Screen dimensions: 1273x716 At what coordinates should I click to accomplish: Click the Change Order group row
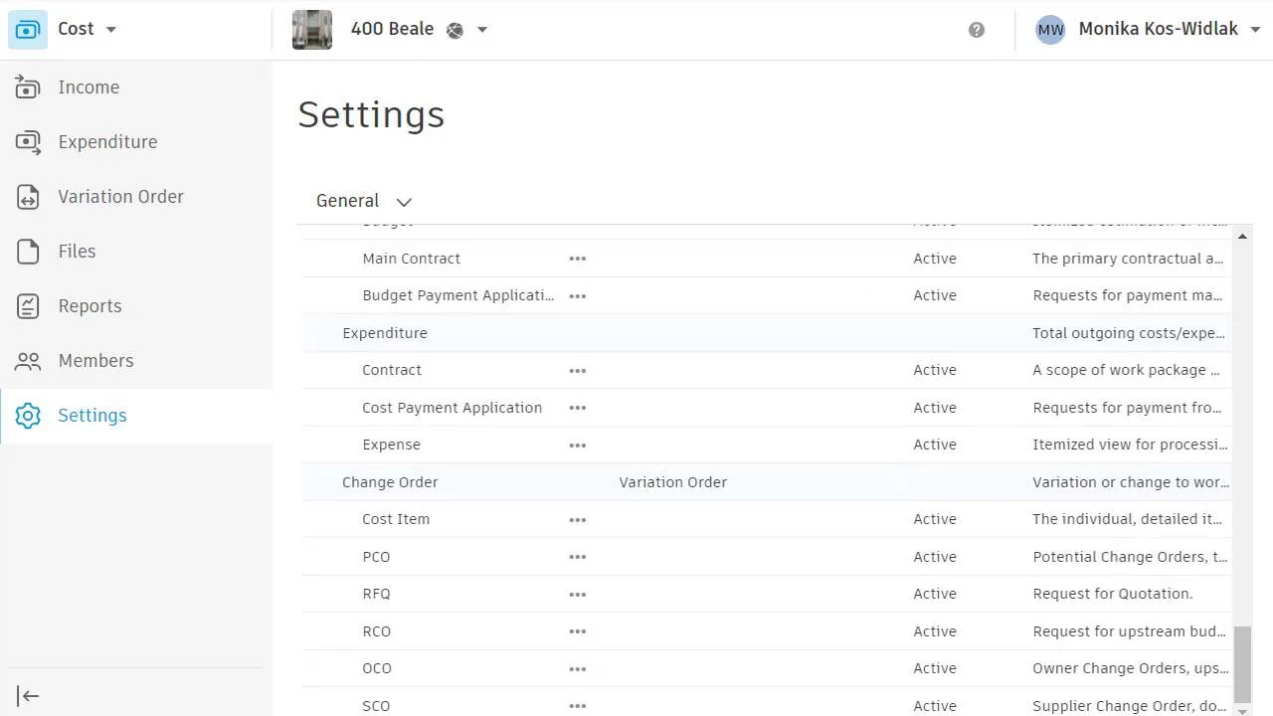point(390,482)
